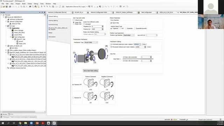Screen dimensions: 224x126
Task: Tick the software limits Activated checkbox
Action: (84, 24)
